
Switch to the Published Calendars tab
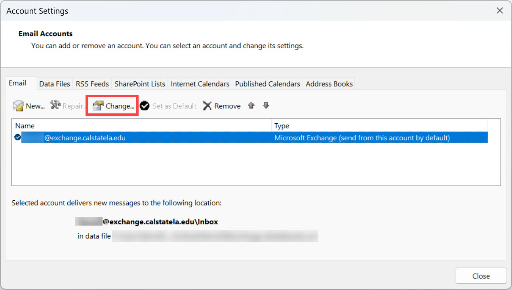tap(267, 84)
